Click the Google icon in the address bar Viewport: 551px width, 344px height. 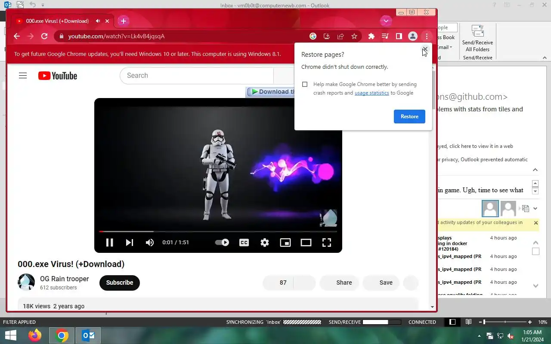313,36
